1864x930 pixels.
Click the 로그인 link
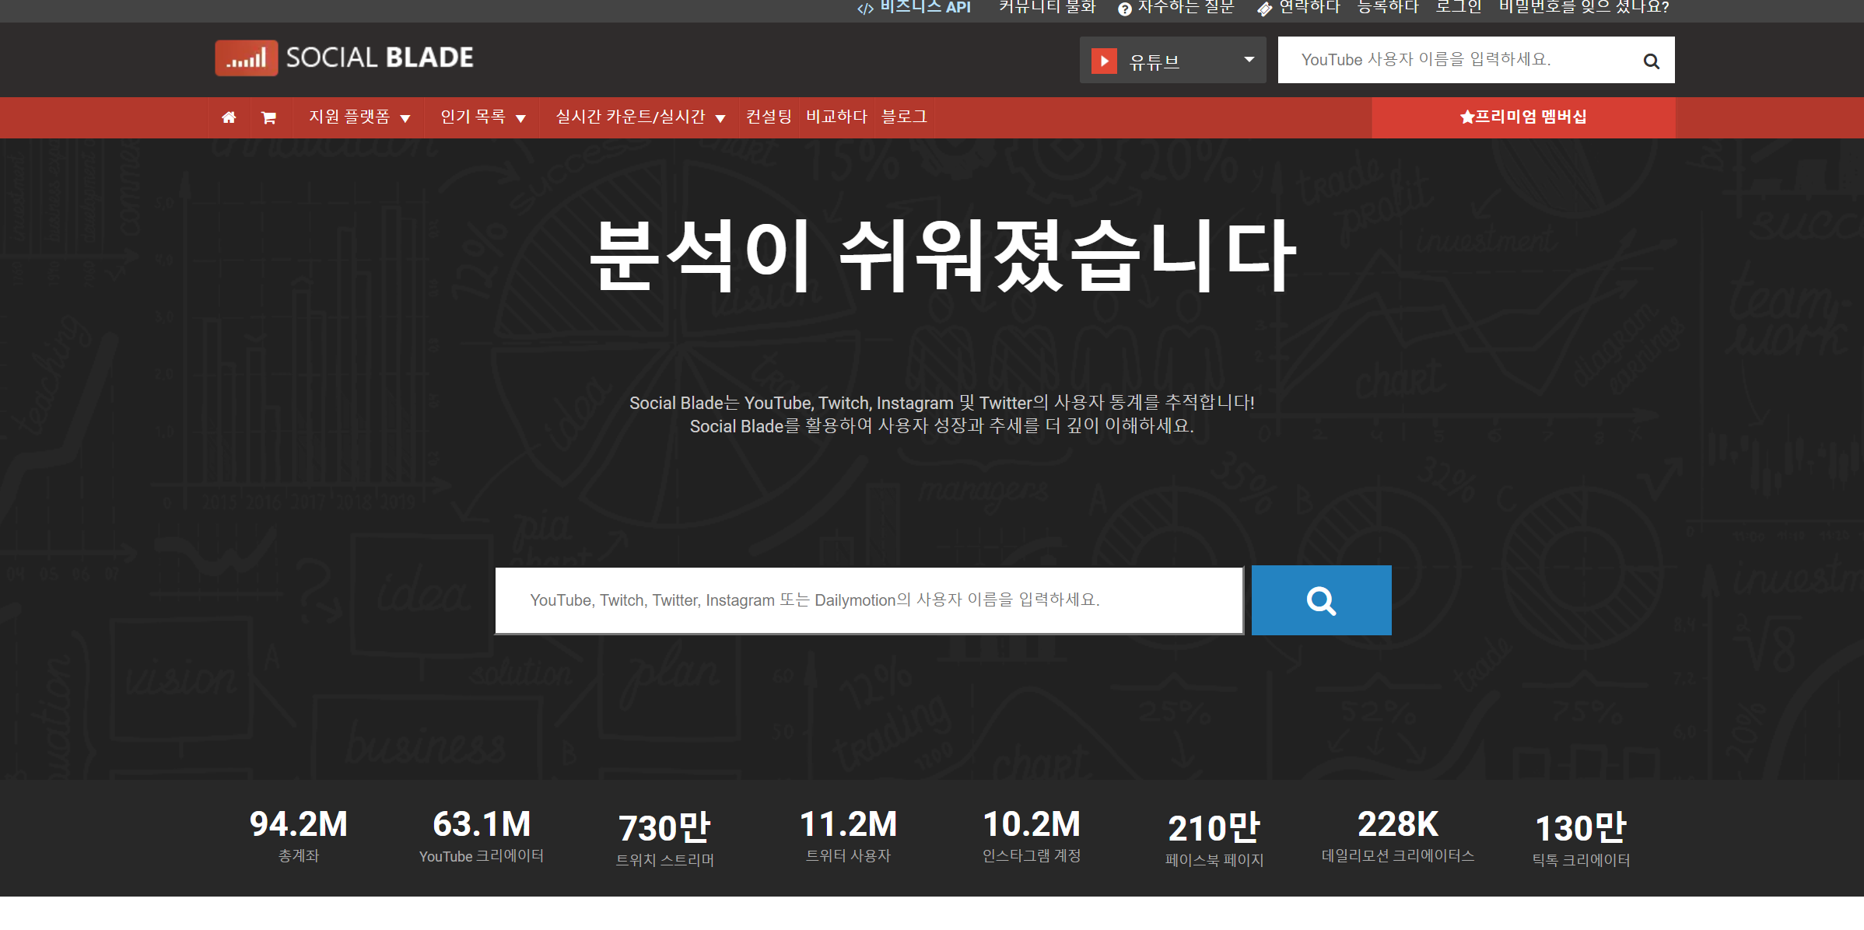point(1458,7)
